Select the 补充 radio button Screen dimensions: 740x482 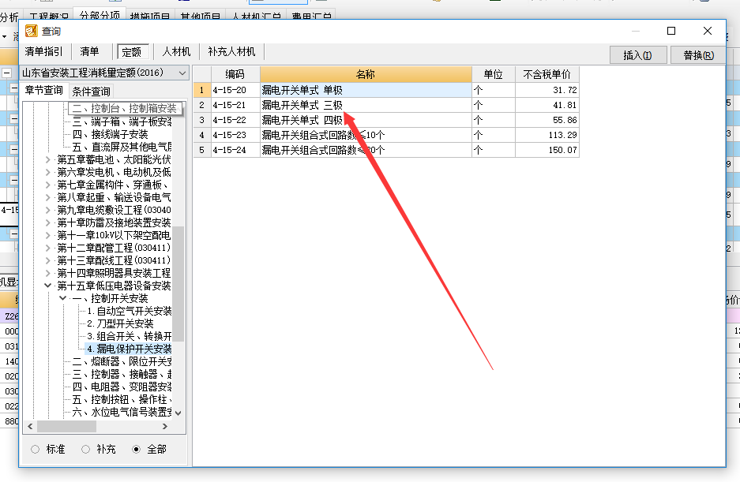point(85,450)
